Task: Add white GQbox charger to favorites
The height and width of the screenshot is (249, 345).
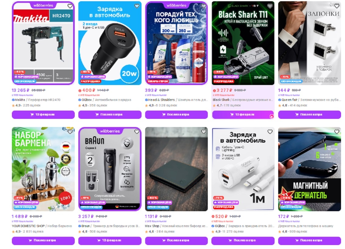Action: pos(270,132)
